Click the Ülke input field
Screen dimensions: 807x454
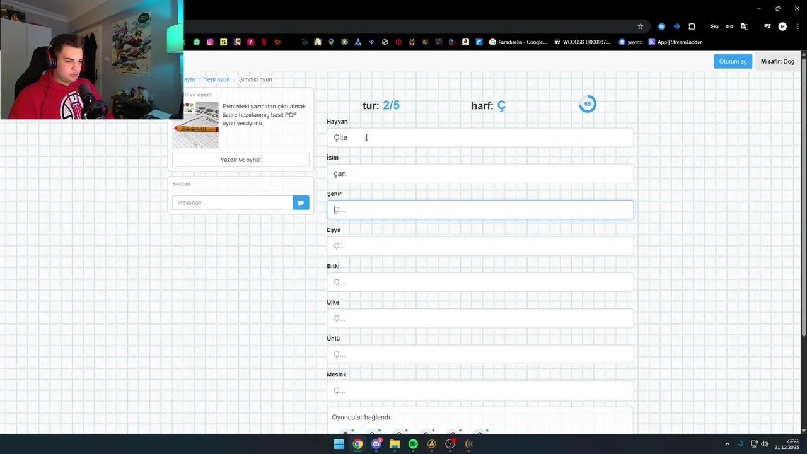point(480,318)
